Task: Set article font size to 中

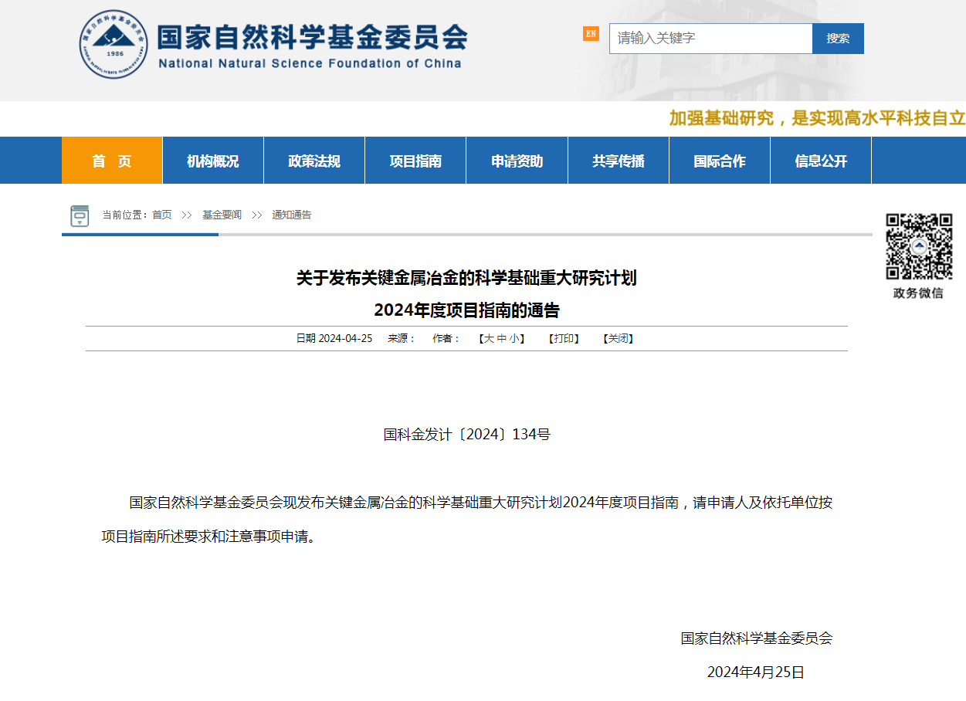Action: pyautogui.click(x=502, y=339)
